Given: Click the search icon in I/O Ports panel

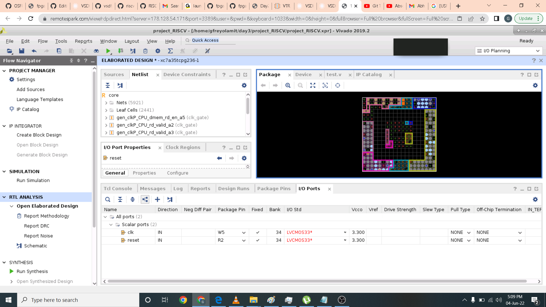Looking at the screenshot, I should click(107, 200).
